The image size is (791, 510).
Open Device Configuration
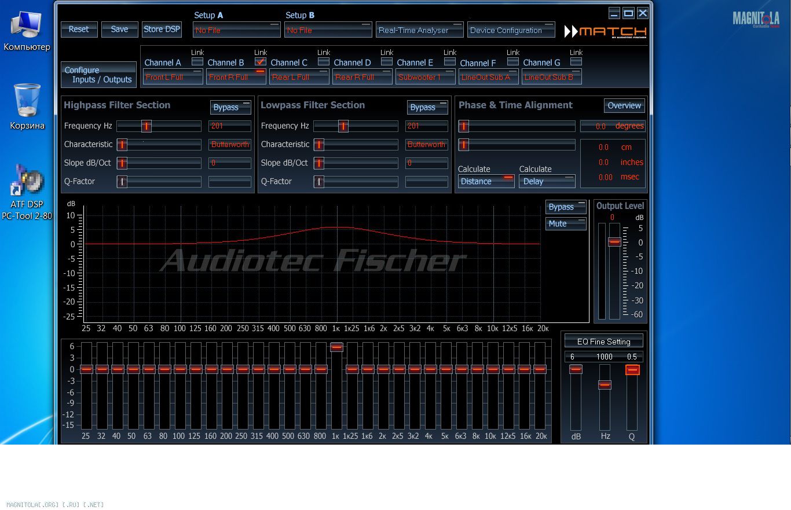511,30
